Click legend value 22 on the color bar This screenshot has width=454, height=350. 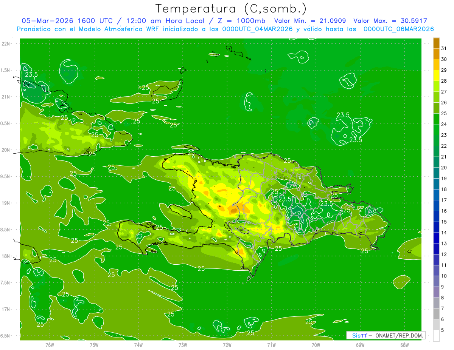[444, 146]
